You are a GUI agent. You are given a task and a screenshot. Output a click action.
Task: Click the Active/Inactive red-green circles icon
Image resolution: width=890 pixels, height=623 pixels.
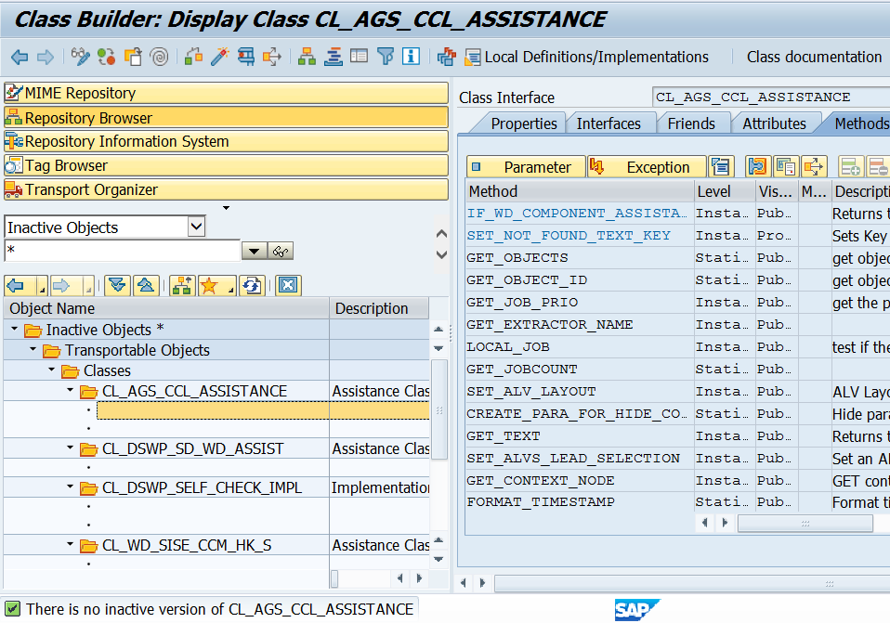pos(106,57)
